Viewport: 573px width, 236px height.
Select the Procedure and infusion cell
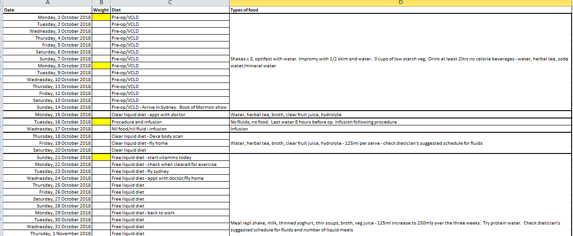click(x=170, y=122)
